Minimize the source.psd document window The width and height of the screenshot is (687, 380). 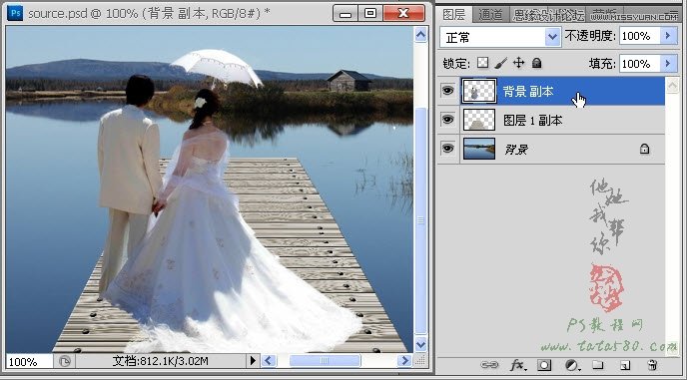pos(345,14)
